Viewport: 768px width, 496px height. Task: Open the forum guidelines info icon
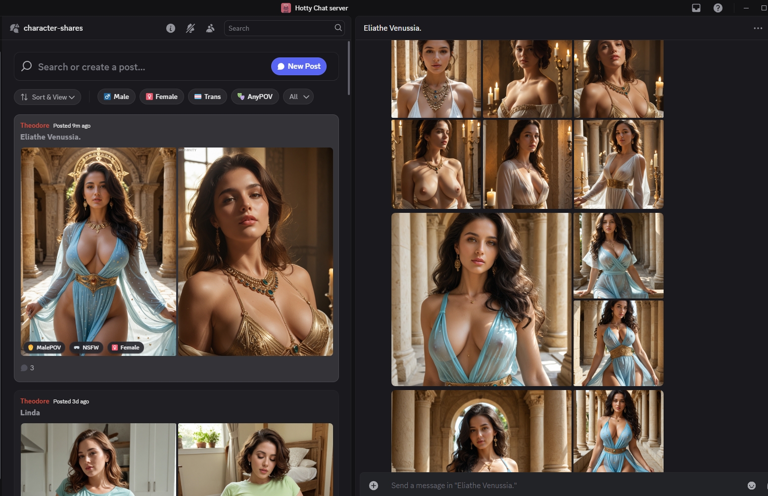tap(171, 28)
